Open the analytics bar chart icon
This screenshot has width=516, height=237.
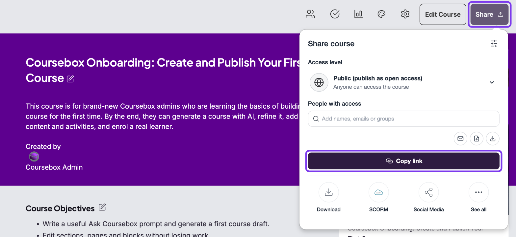click(x=358, y=14)
